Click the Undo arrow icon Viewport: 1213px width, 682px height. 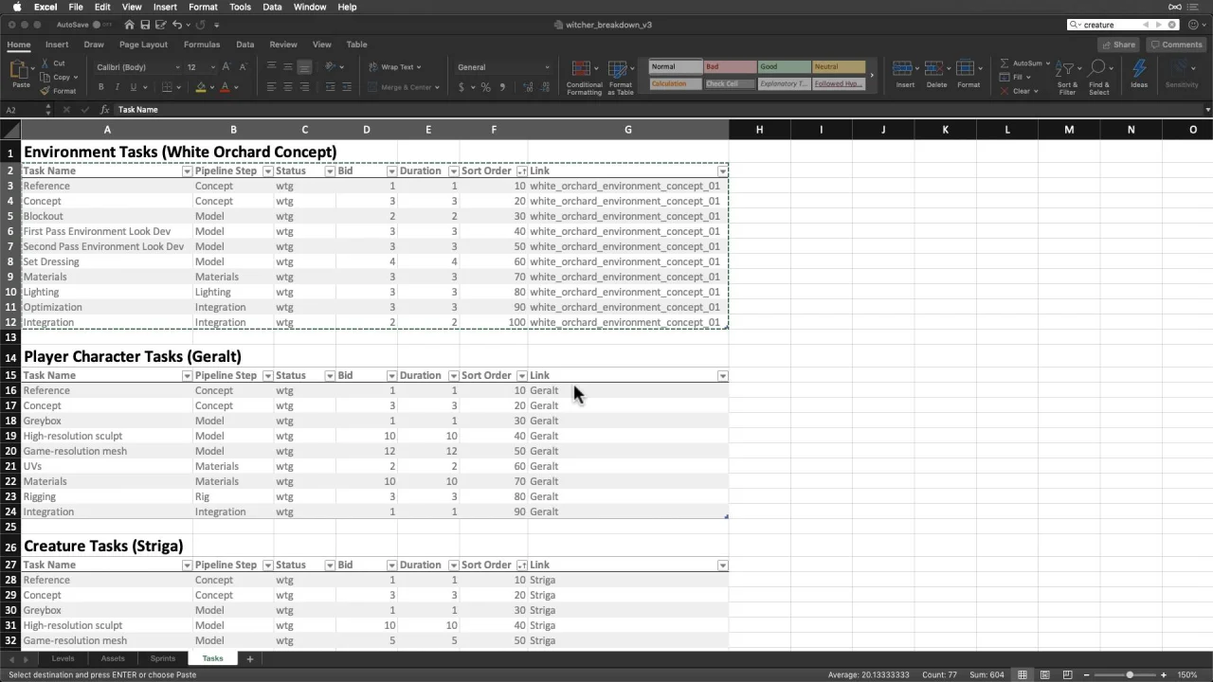tap(177, 25)
